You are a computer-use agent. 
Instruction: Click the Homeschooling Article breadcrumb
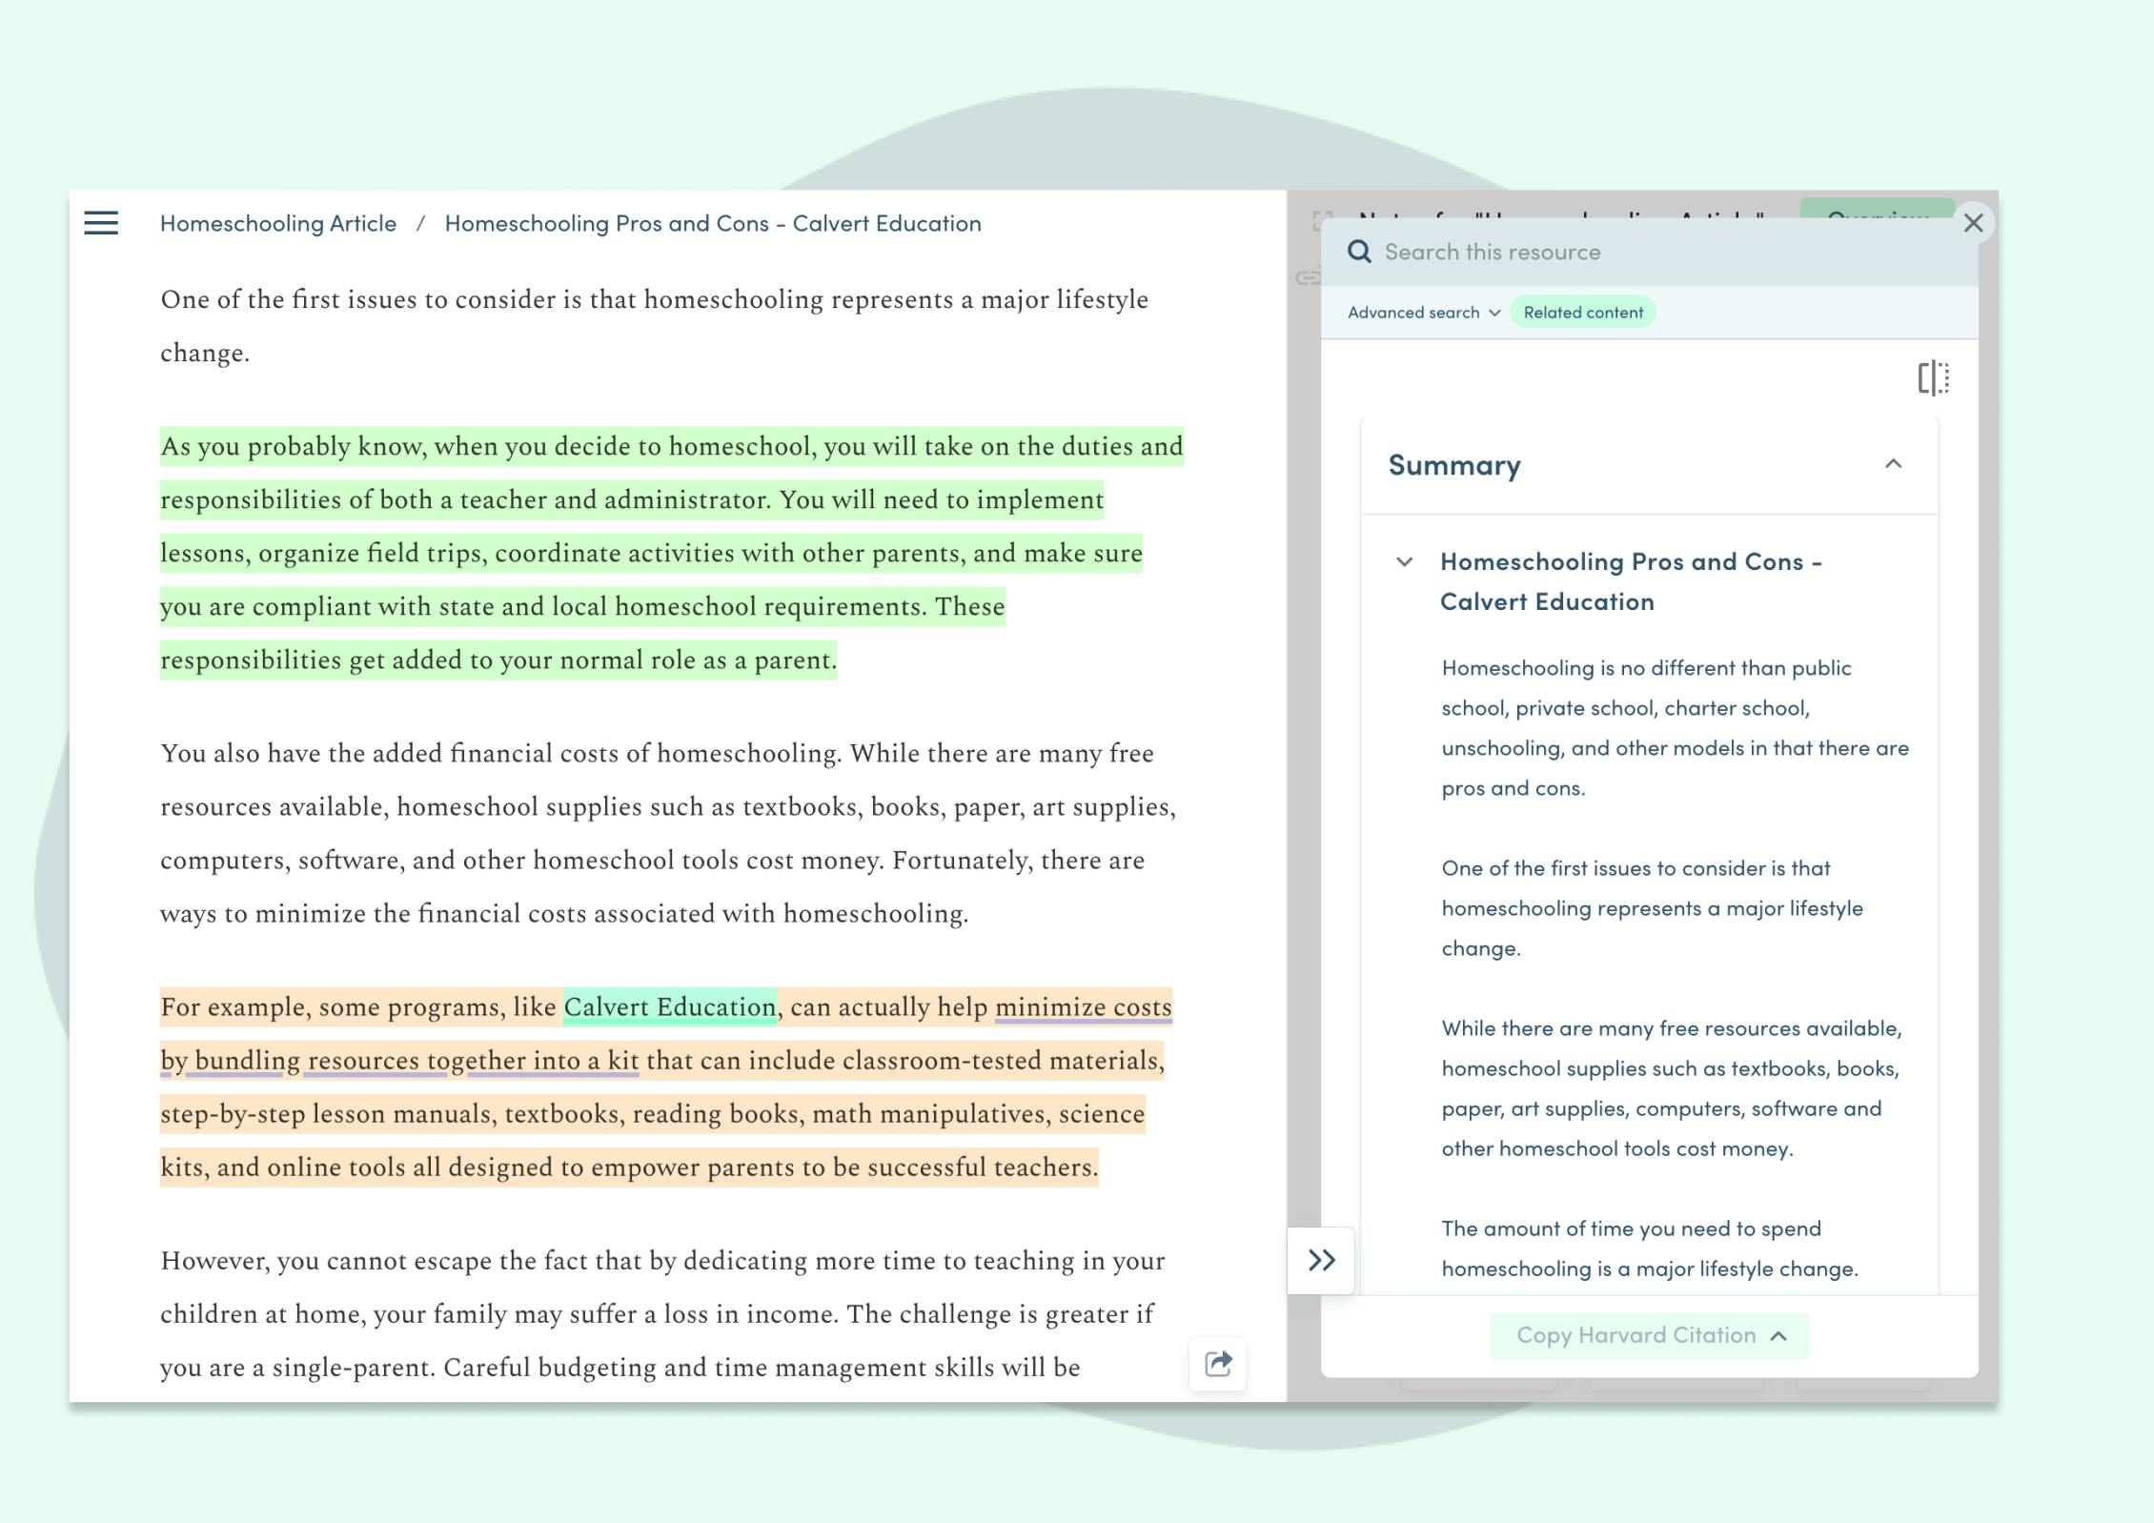[x=278, y=223]
